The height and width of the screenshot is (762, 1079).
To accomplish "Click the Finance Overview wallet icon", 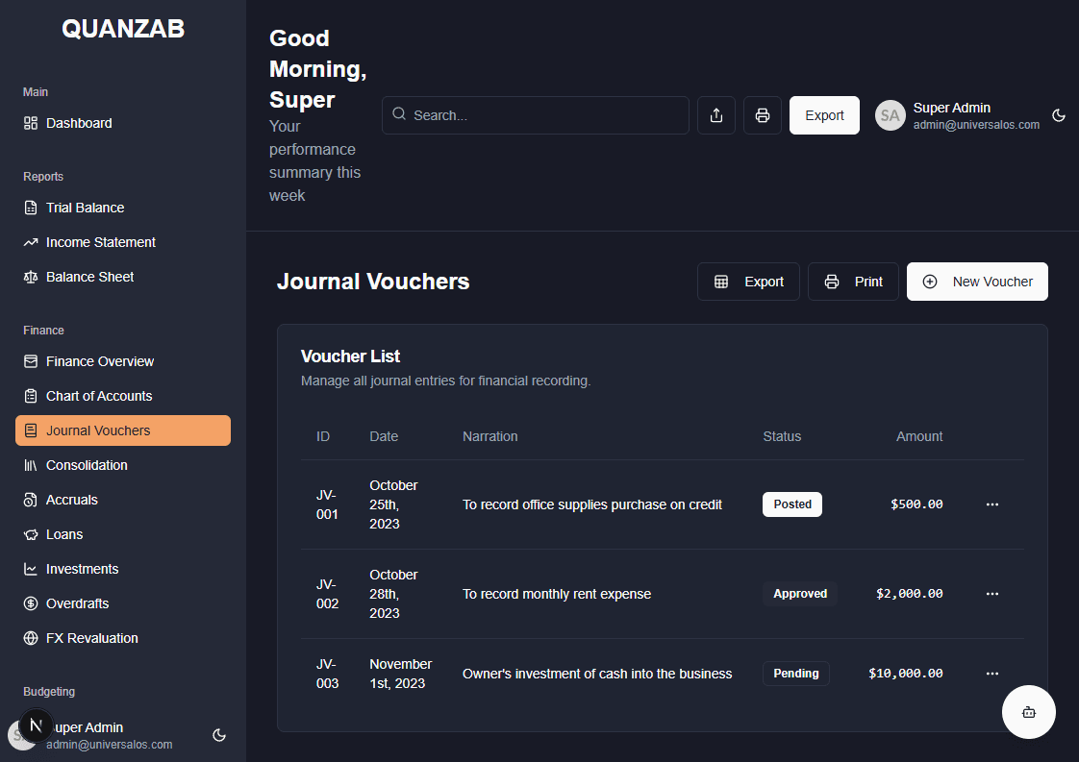I will 30,361.
